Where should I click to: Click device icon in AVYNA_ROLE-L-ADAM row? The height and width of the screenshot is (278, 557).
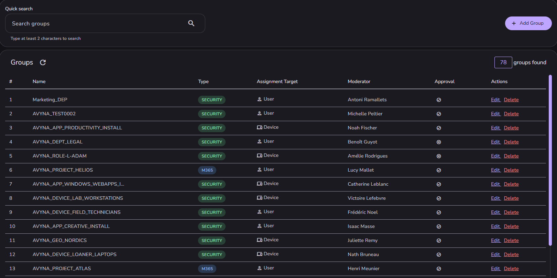coord(260,155)
